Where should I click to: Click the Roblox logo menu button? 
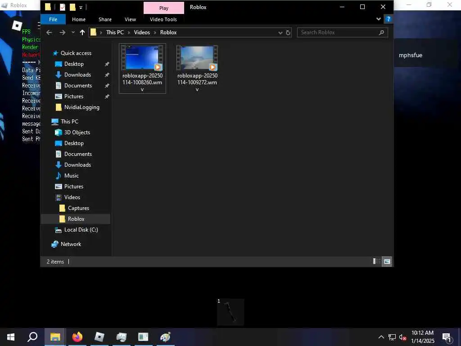coord(17,25)
